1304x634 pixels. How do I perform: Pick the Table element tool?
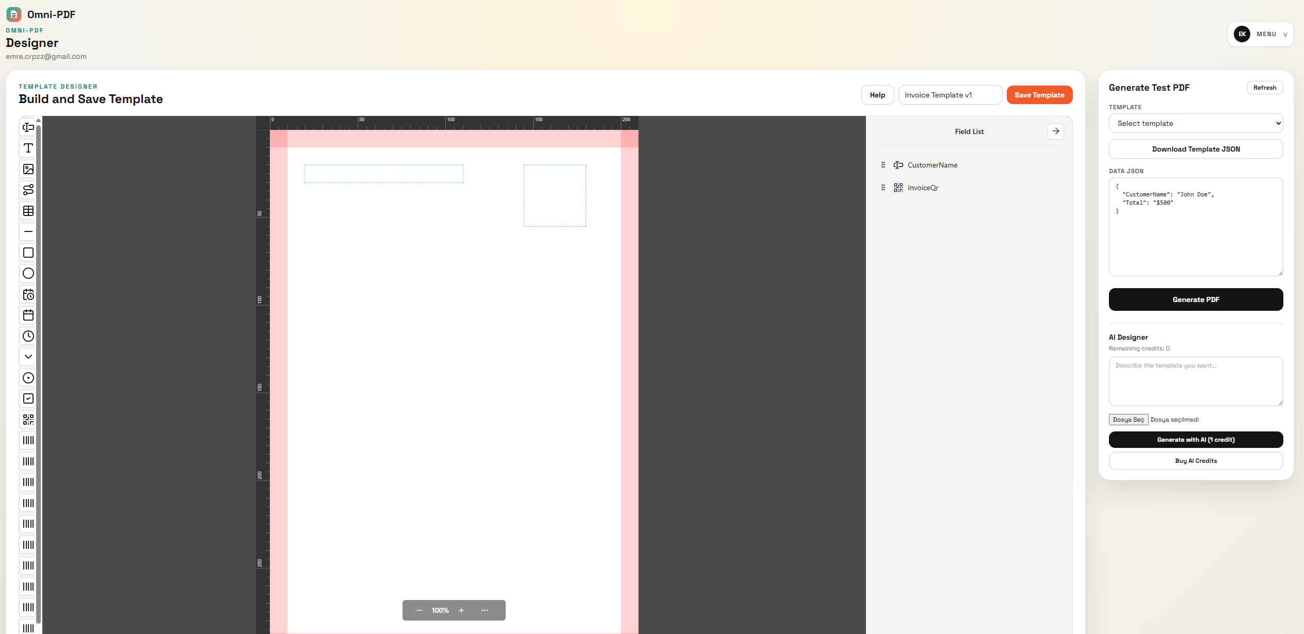click(27, 211)
